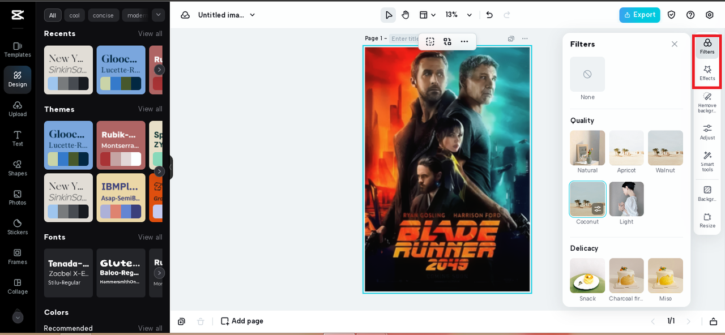Viewport: 725px width, 335px height.
Task: Show next Recents themes arrow
Action: [160, 70]
